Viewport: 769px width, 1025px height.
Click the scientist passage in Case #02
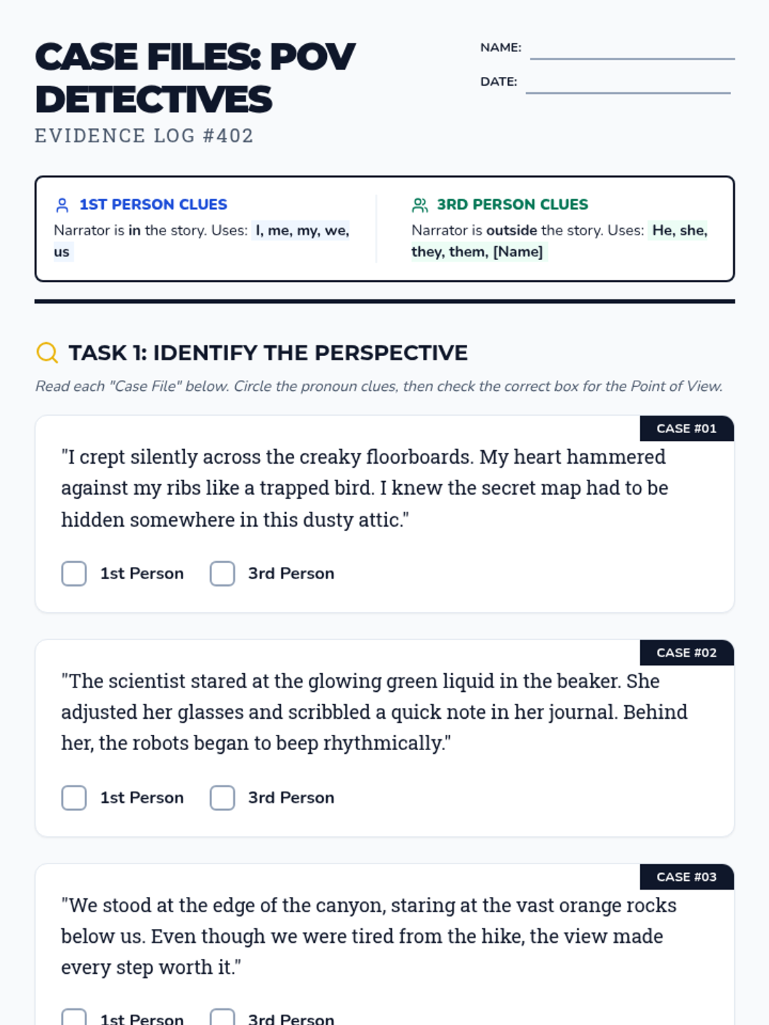click(x=374, y=712)
